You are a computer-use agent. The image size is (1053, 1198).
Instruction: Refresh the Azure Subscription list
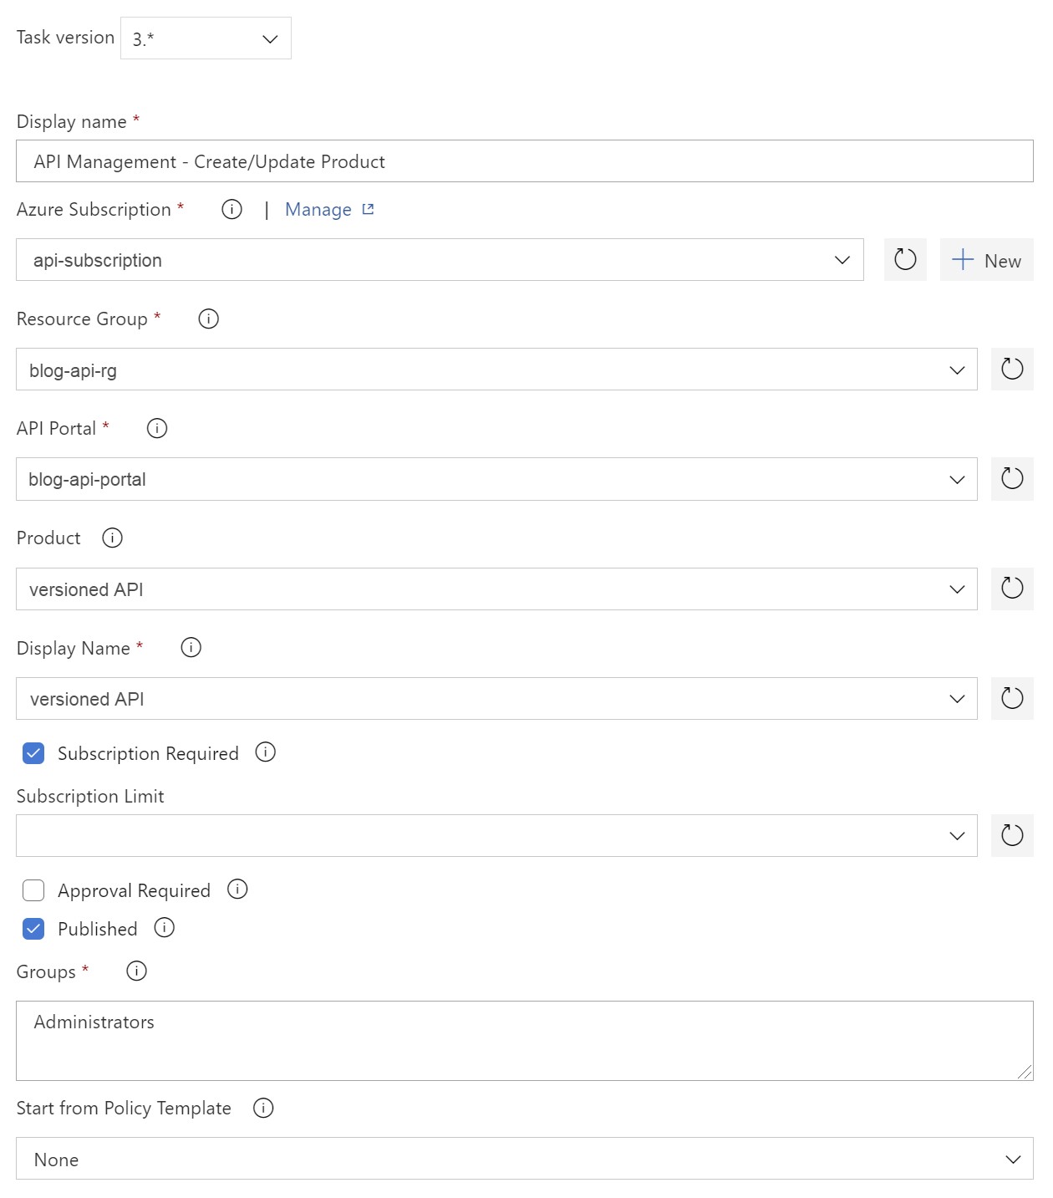click(905, 259)
